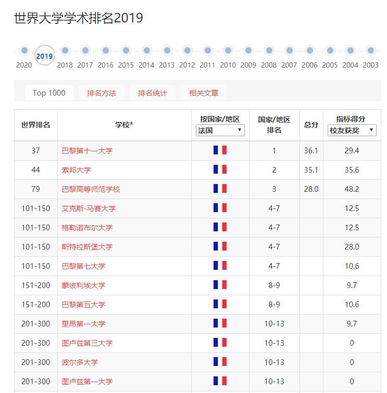Select the 2006 year marker
387x393 pixels.
point(310,50)
